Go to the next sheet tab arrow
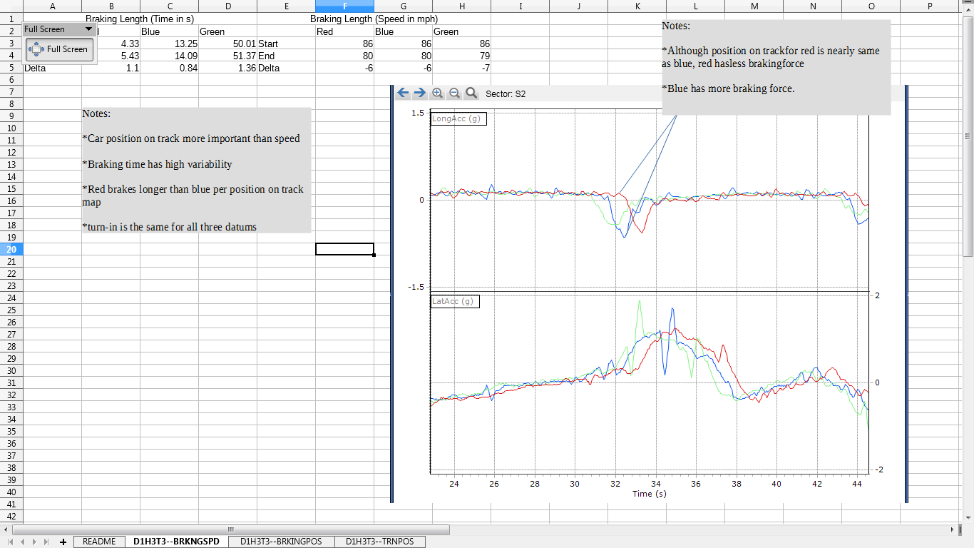 click(x=35, y=542)
